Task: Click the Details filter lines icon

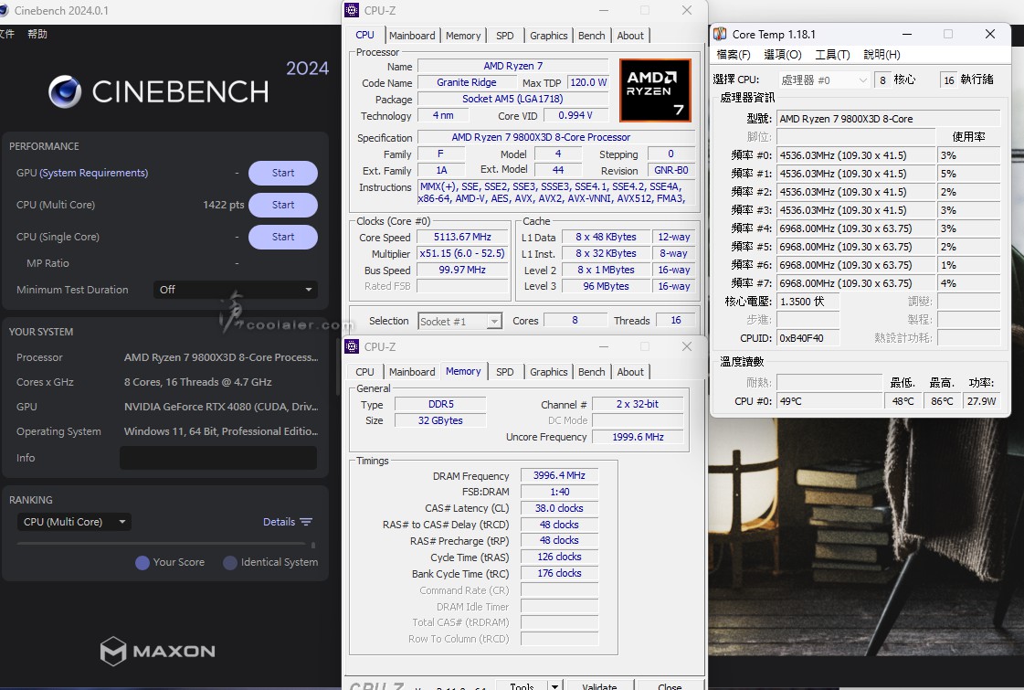Action: [x=306, y=522]
